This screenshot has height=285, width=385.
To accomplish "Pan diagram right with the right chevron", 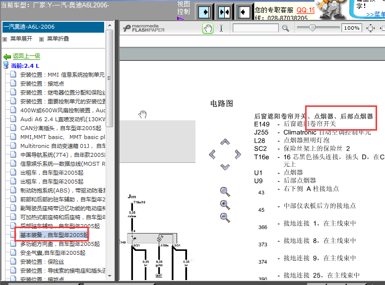I will point(238,154).
